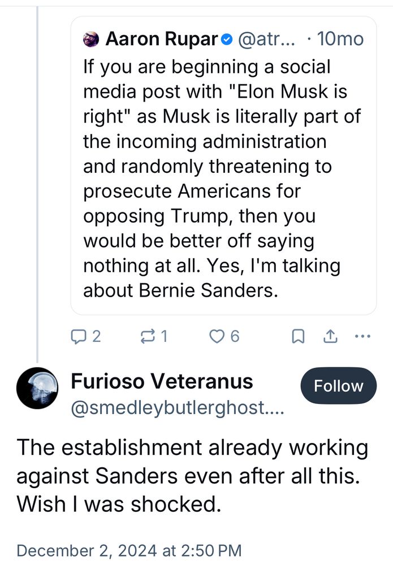Click the Furioso Veteranus display name
393x565 pixels.
coord(162,381)
